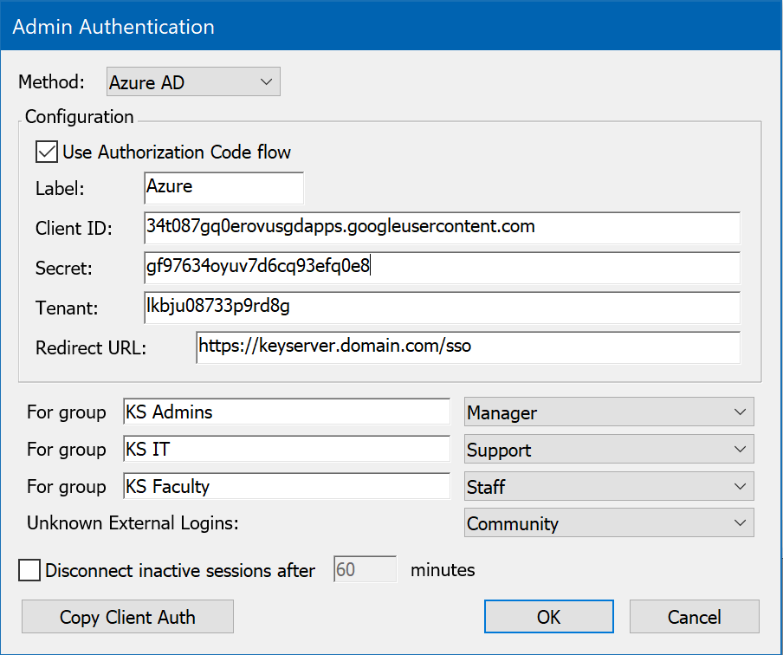Click the KS IT group field
This screenshot has height=655, width=783.
(x=287, y=449)
